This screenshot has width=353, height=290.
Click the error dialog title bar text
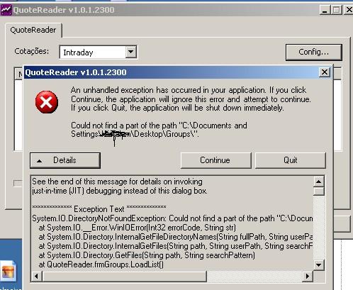coord(76,72)
